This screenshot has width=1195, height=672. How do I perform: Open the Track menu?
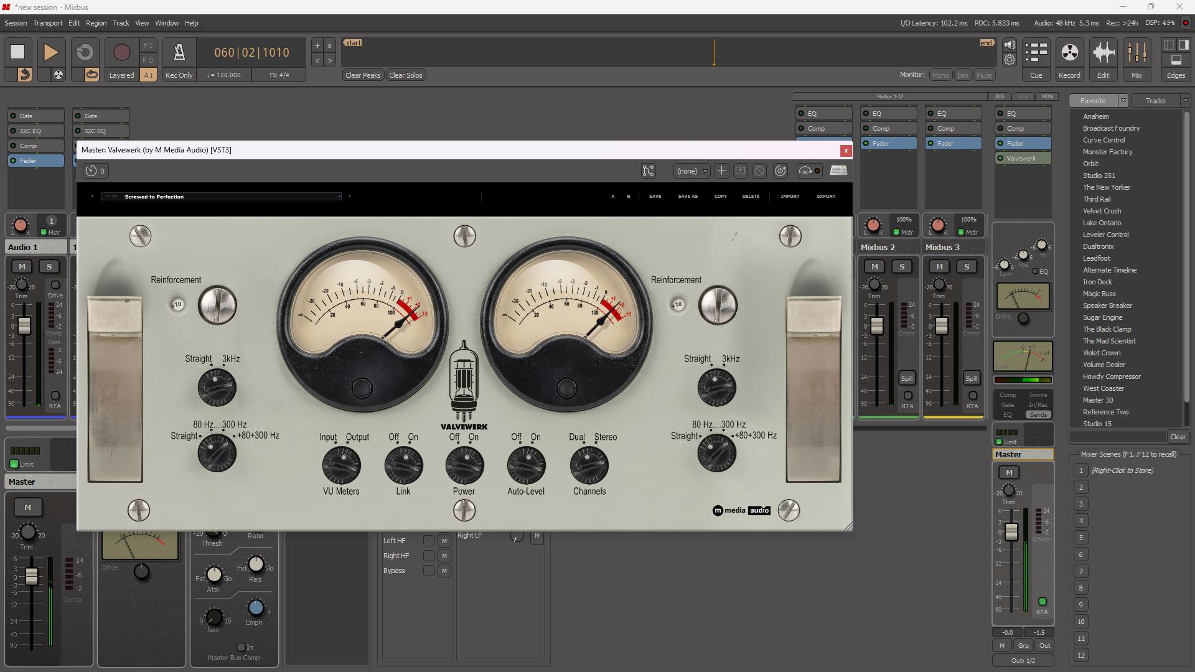[x=121, y=23]
